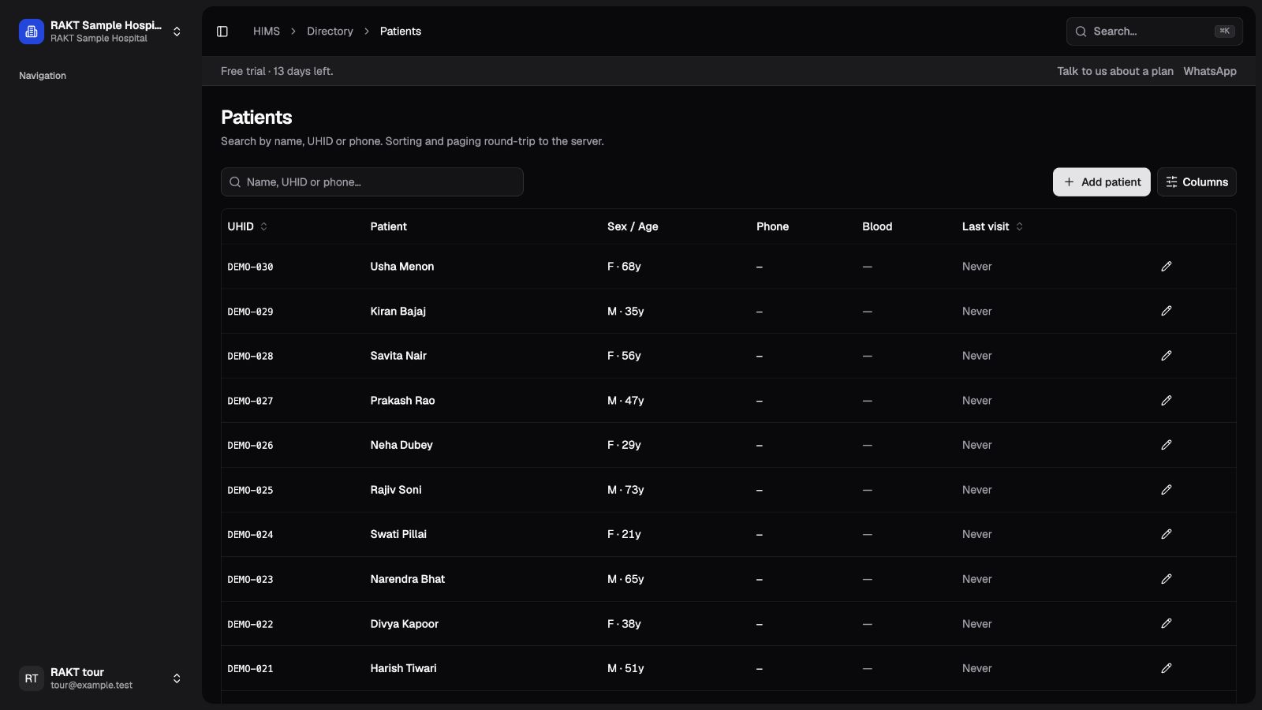Toggle the sidebar panel icon
1262x710 pixels.
pos(222,32)
